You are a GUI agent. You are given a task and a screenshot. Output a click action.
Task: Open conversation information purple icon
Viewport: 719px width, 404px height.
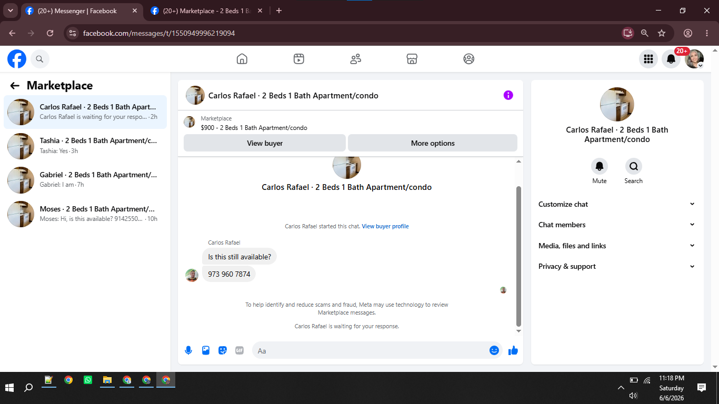pos(508,95)
